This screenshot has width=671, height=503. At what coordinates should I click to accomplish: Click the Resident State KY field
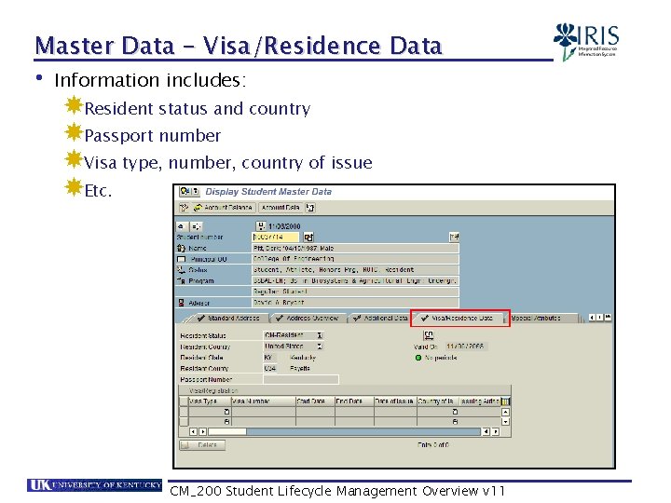click(x=269, y=357)
